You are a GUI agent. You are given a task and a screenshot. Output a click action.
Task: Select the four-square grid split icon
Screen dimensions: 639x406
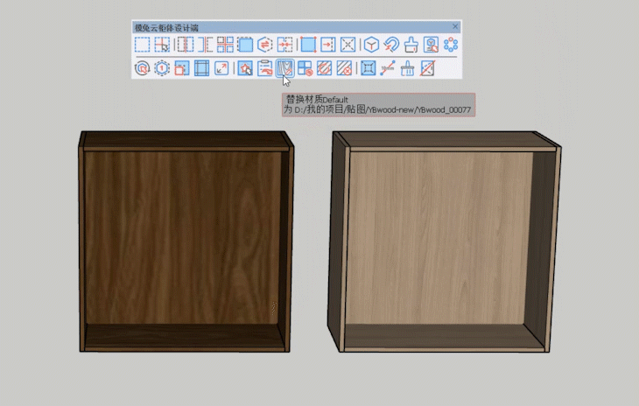pos(225,45)
